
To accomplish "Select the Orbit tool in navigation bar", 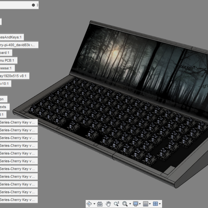I will click(x=89, y=204).
